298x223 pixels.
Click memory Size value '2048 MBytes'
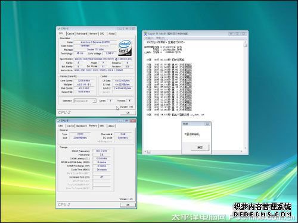pyautogui.click(x=80, y=138)
